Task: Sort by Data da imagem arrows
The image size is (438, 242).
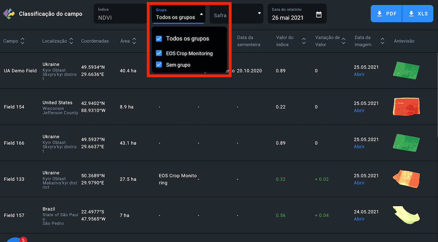Action: [382, 41]
